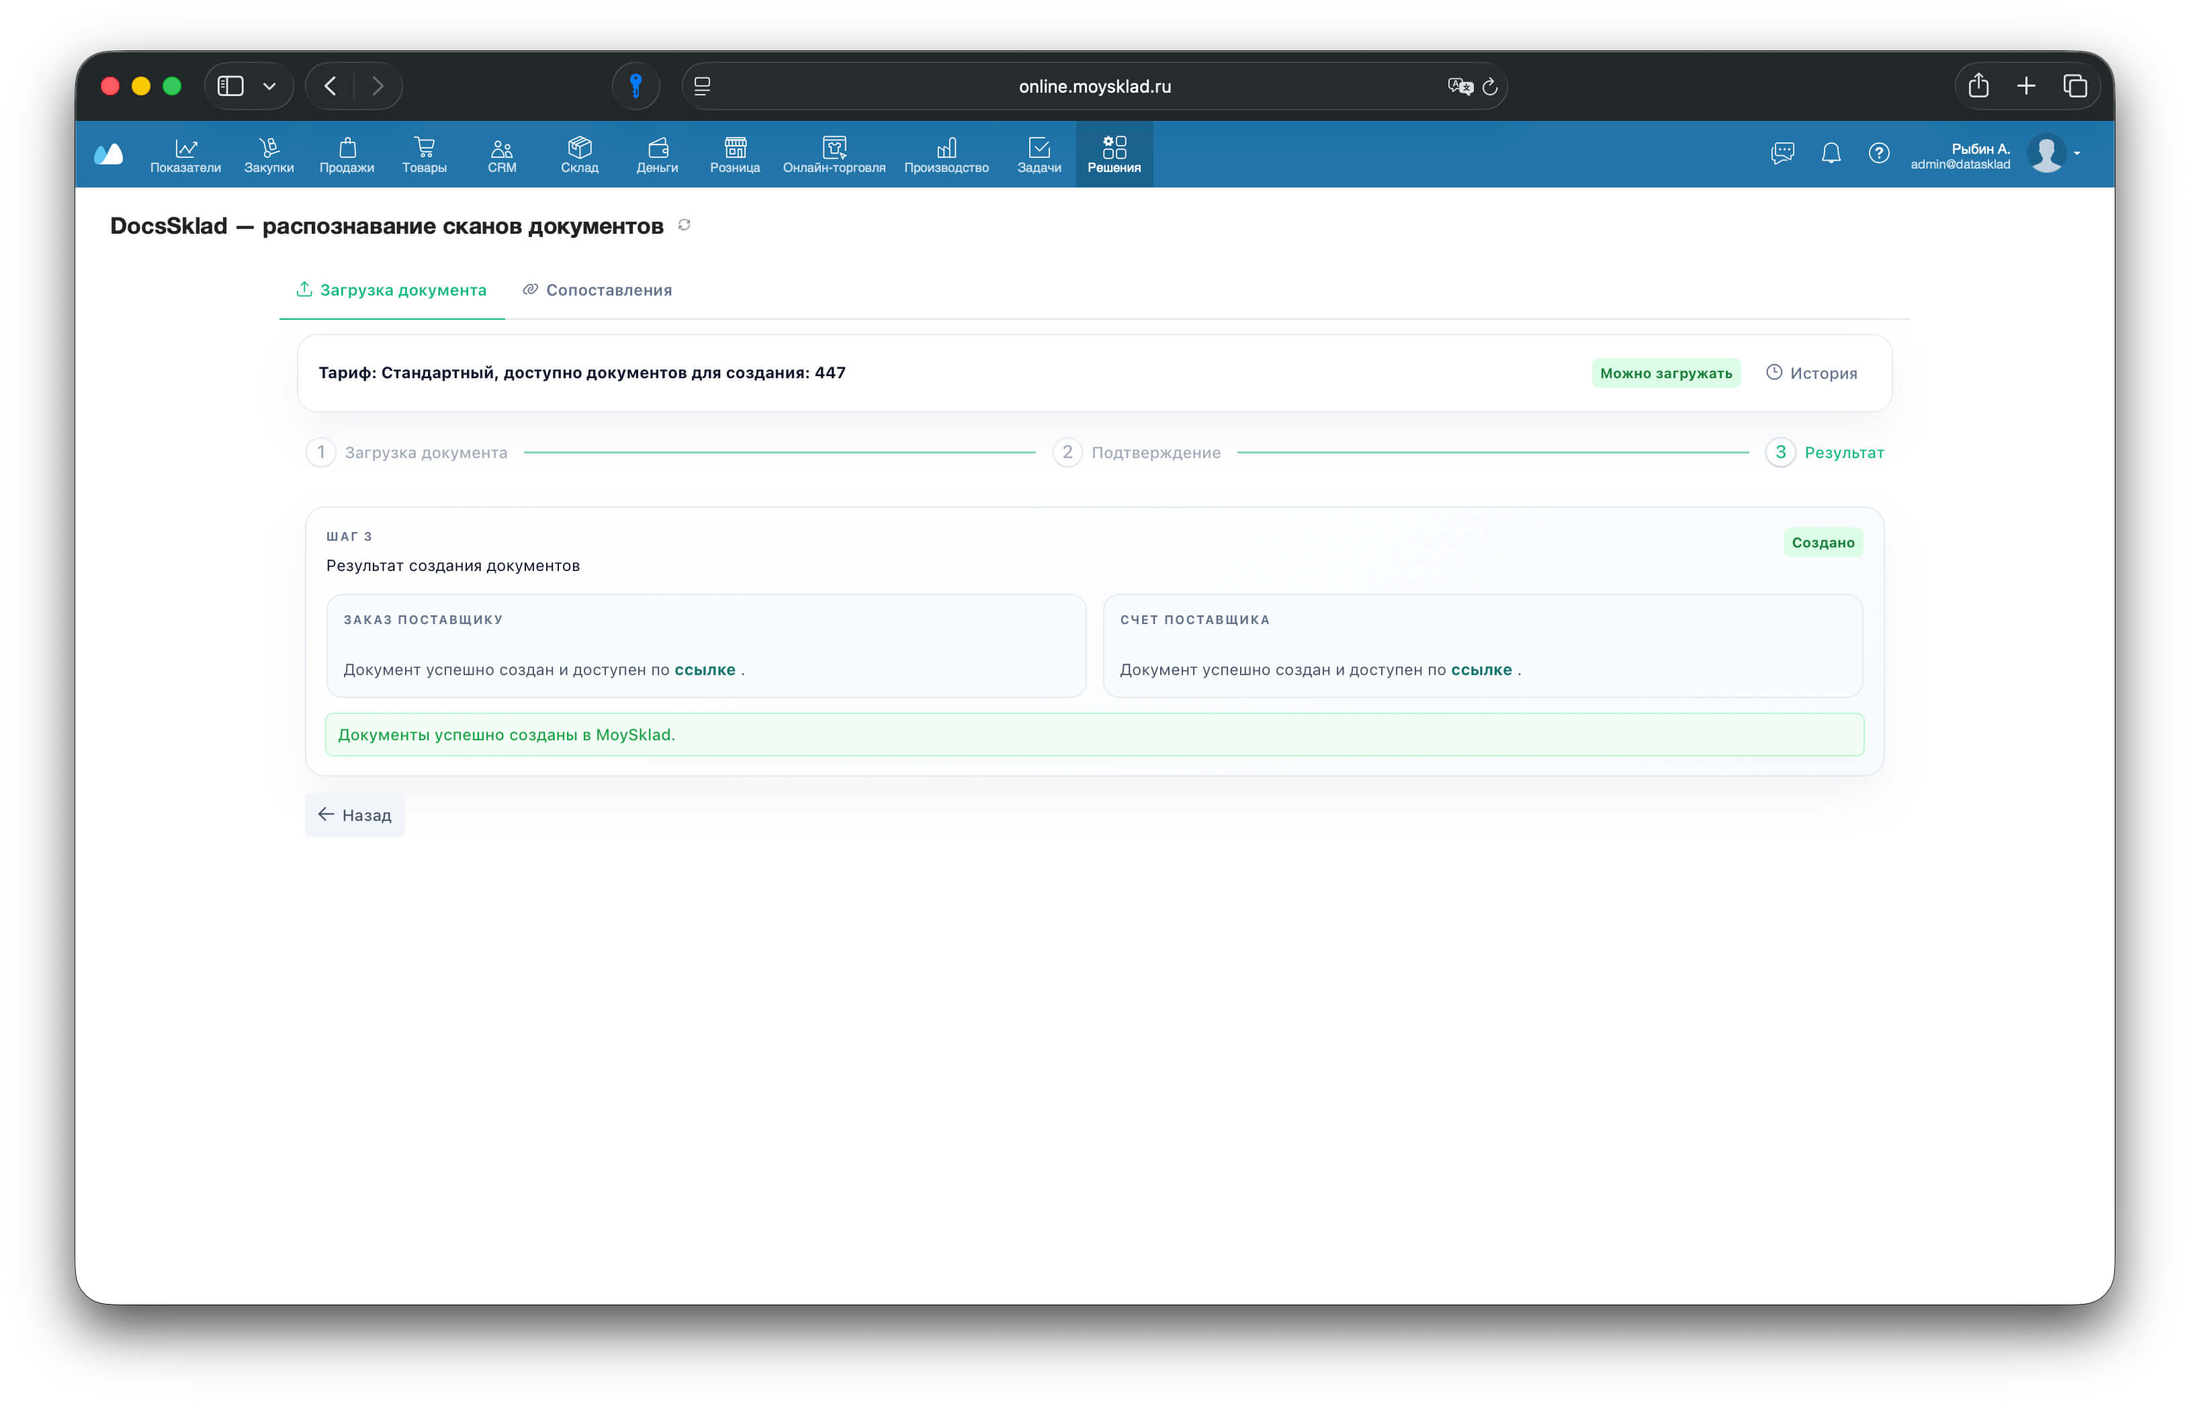This screenshot has width=2190, height=1404.
Task: Show Safari tab overview
Action: 2075,86
